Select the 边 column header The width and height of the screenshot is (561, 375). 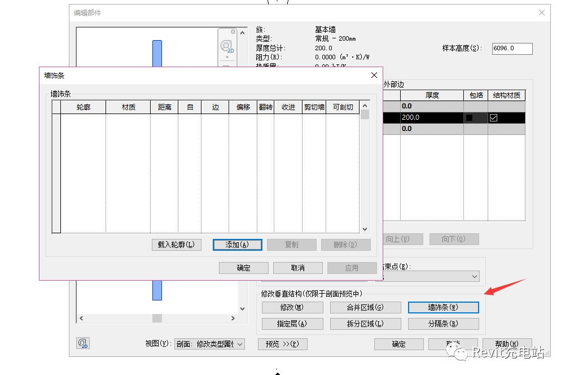pyautogui.click(x=215, y=107)
